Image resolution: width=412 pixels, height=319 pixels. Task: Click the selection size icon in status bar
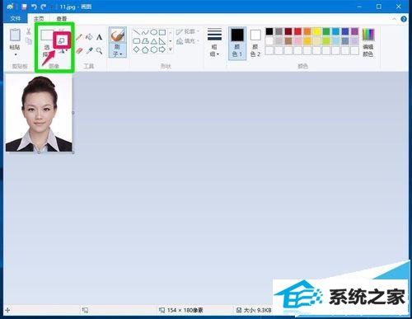pos(85,310)
